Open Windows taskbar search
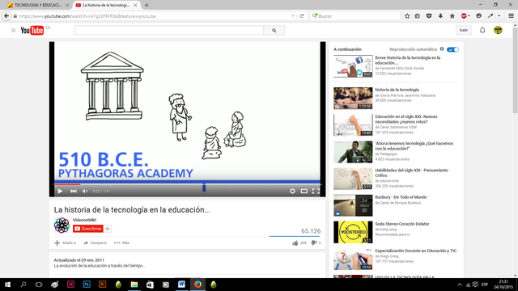This screenshot has height=291, width=518. (23, 285)
